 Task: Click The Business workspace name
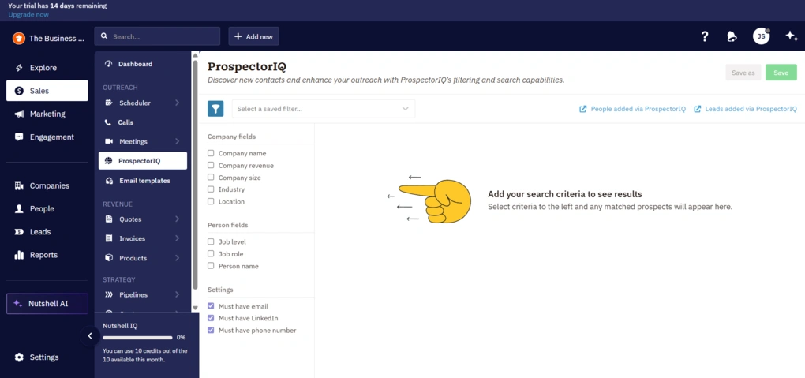tap(57, 38)
